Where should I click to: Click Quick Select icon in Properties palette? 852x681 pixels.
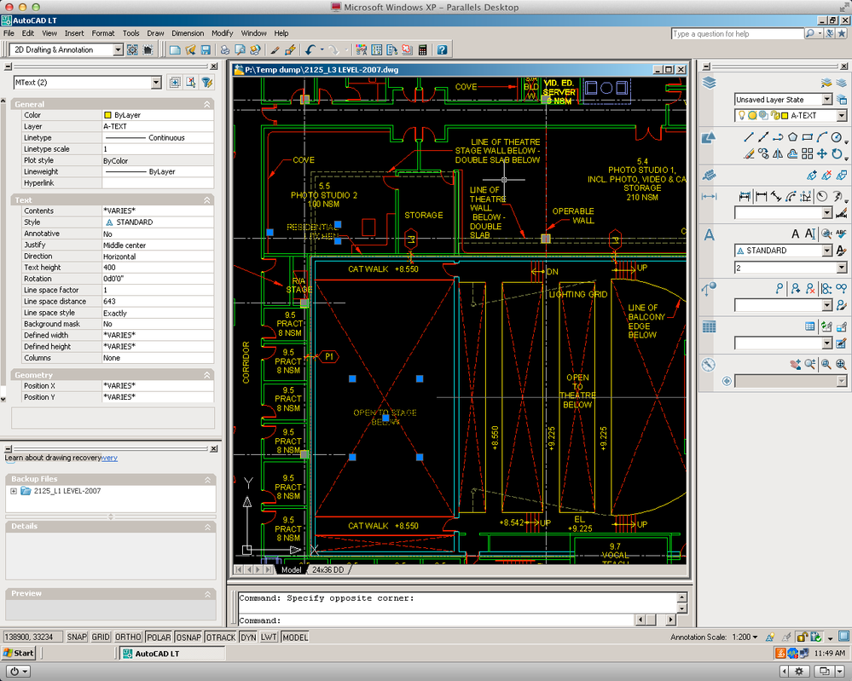(207, 83)
